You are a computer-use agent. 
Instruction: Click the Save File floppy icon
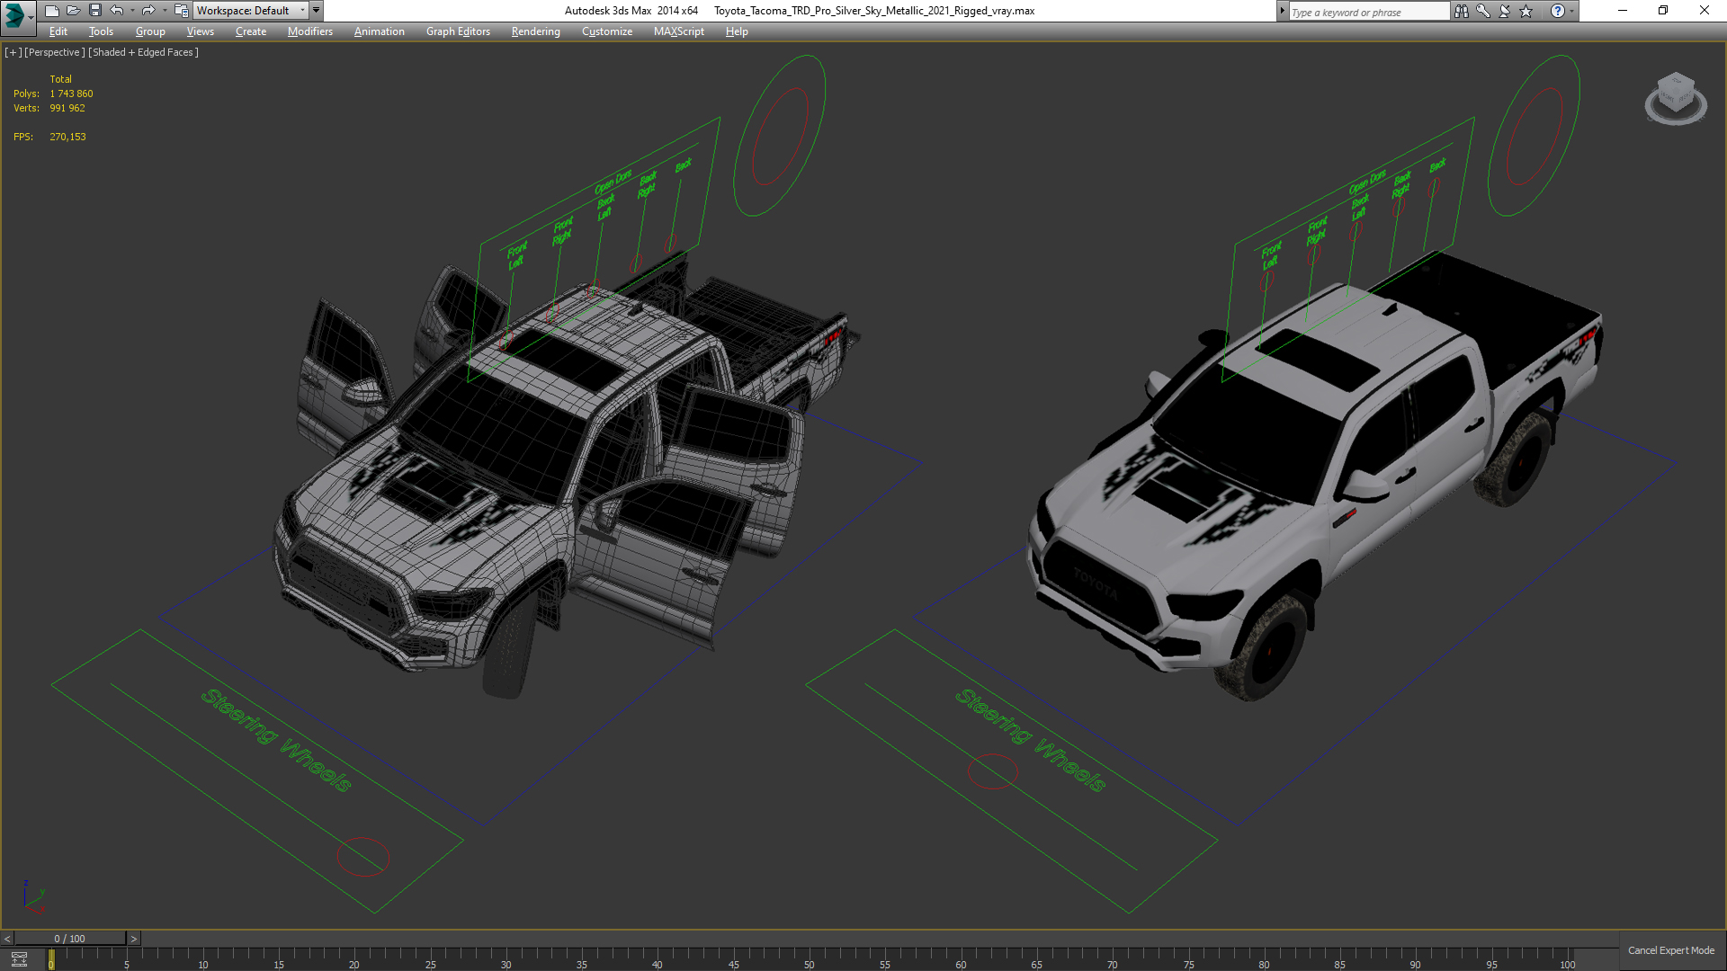tap(94, 11)
